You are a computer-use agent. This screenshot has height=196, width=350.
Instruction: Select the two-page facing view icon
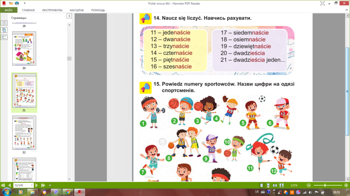point(275,185)
